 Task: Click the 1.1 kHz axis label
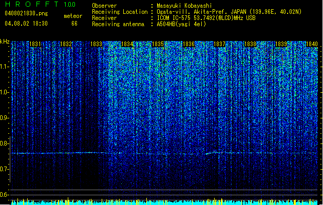[x=4, y=67]
